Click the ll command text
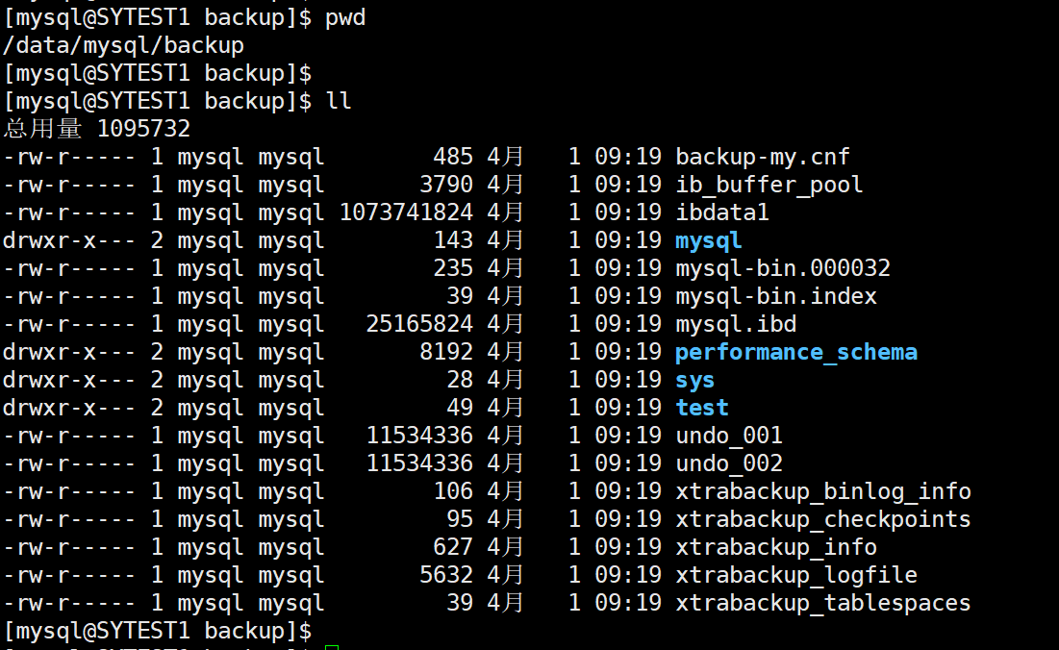Screen dimensions: 1059x650 click(339, 101)
